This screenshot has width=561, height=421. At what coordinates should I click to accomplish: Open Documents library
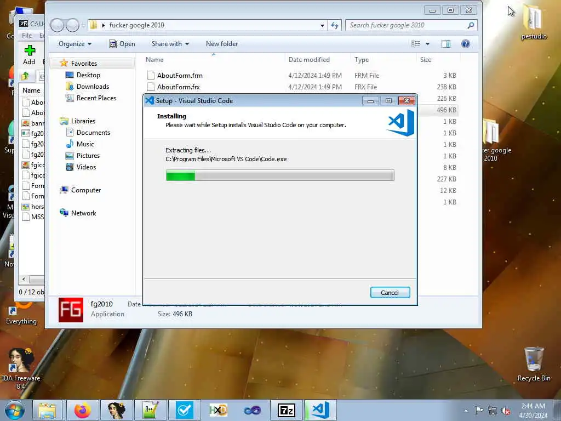(x=93, y=133)
